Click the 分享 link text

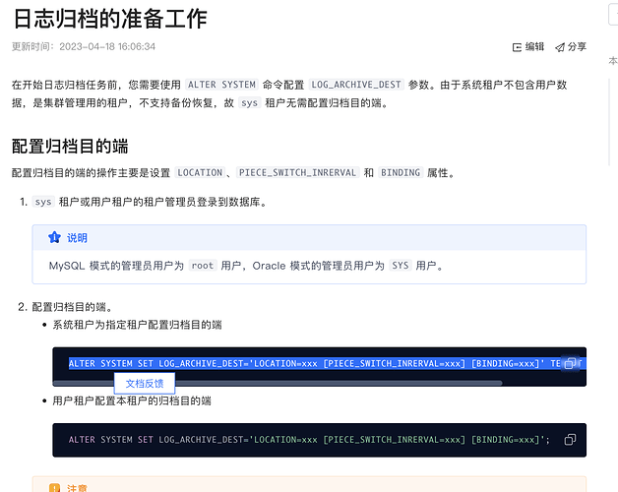[577, 47]
